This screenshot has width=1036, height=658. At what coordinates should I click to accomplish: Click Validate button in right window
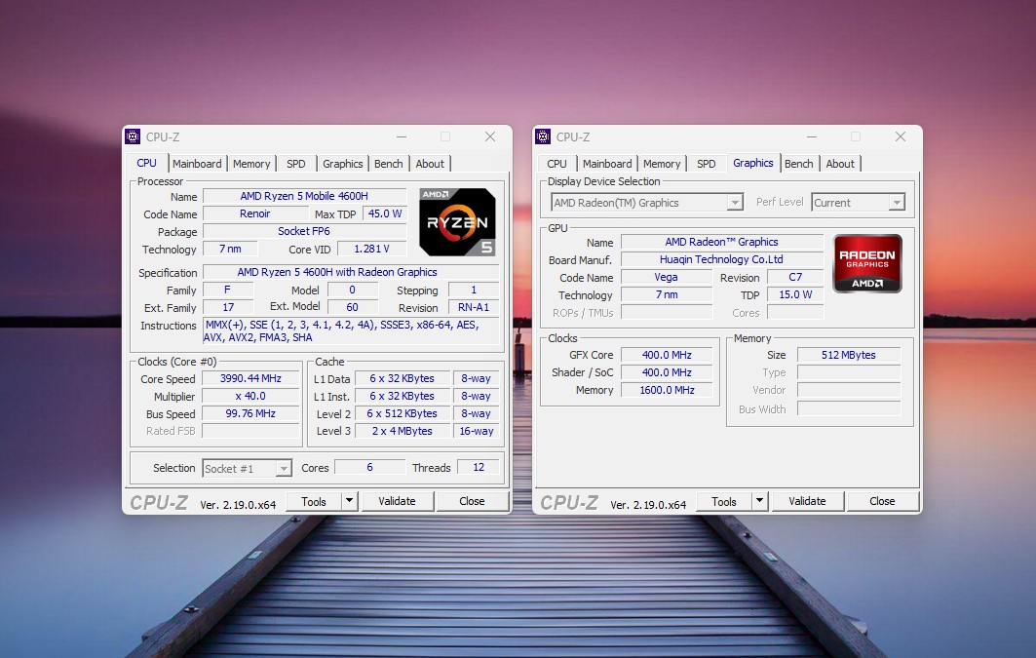[807, 501]
